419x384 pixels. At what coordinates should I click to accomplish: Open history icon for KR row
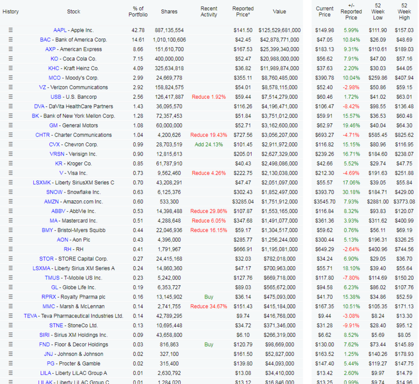point(11,163)
